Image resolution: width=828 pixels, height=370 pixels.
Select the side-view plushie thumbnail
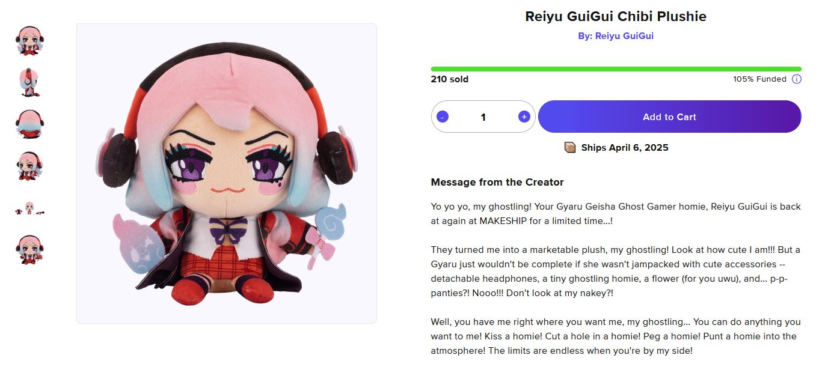click(x=29, y=82)
